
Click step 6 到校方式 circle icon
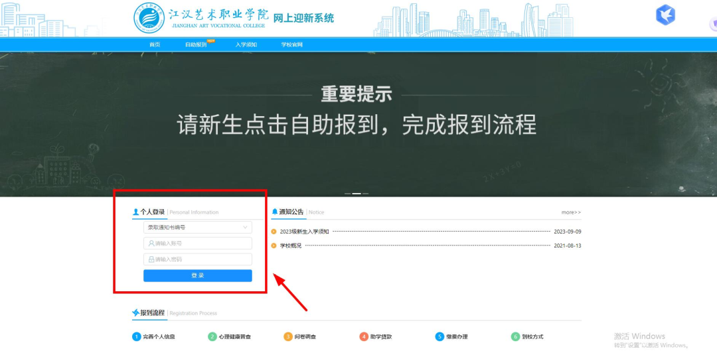pos(515,336)
